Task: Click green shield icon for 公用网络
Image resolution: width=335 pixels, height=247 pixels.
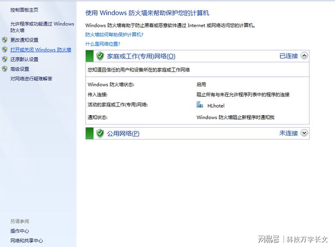Action: coord(100,133)
